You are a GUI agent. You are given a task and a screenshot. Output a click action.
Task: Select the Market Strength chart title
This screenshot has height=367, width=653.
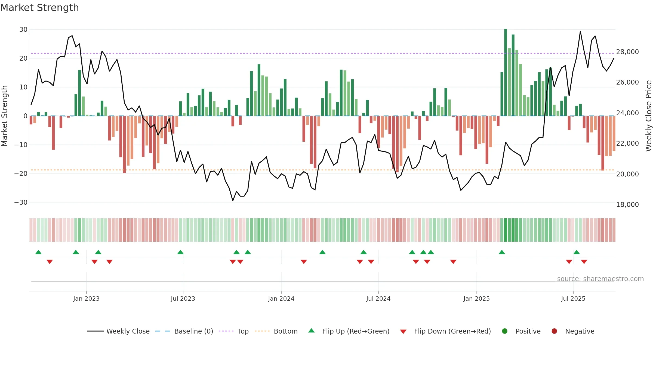39,8
